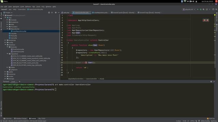Image resolution: width=218 pixels, height=122 pixels.
Task: Toggle the Services bottom tool window
Action: 7,119
